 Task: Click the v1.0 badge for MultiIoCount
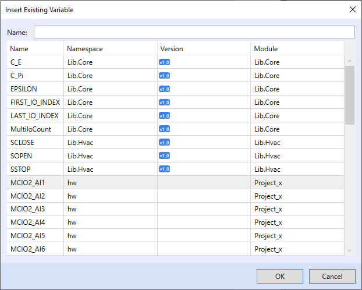[x=164, y=129]
